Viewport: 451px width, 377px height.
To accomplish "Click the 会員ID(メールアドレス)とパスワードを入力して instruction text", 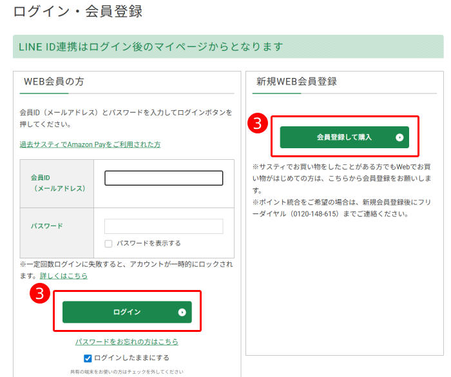I will click(x=126, y=119).
